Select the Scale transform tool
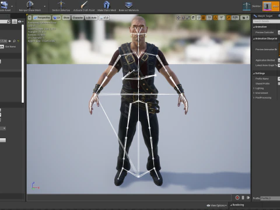Screen dimensions: 280x210 [x=188, y=18]
